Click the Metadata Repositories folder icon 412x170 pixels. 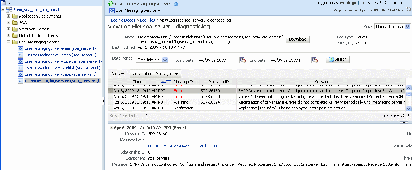(x=15, y=36)
